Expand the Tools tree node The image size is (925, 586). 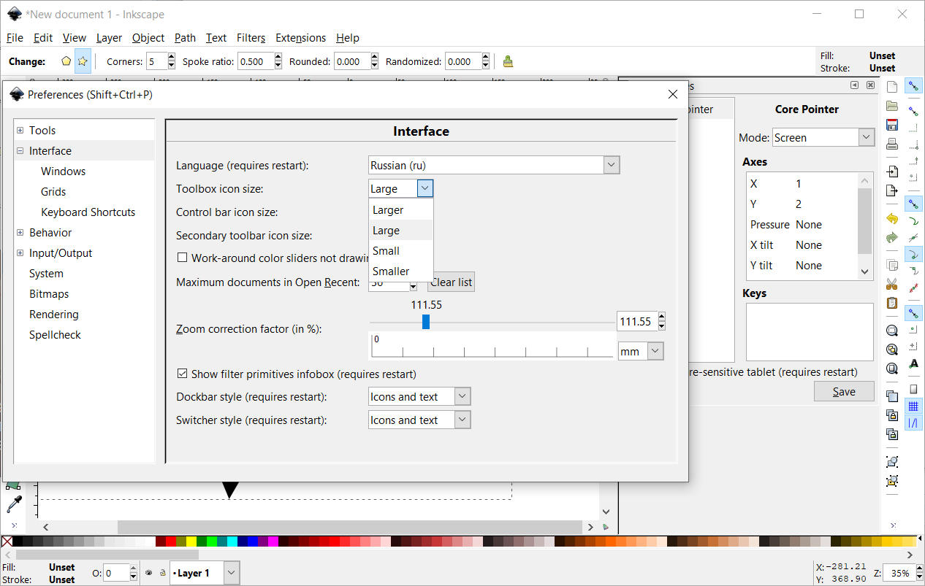click(x=20, y=130)
